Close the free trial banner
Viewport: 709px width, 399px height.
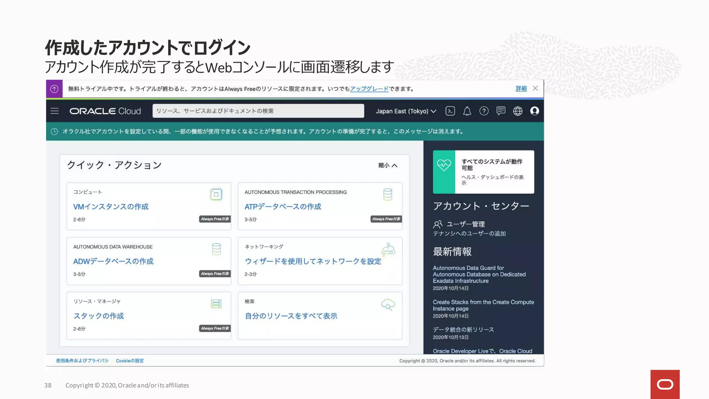pyautogui.click(x=535, y=88)
